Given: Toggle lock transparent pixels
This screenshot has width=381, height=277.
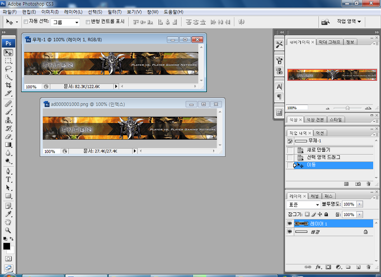Looking at the screenshot, I should point(307,214).
